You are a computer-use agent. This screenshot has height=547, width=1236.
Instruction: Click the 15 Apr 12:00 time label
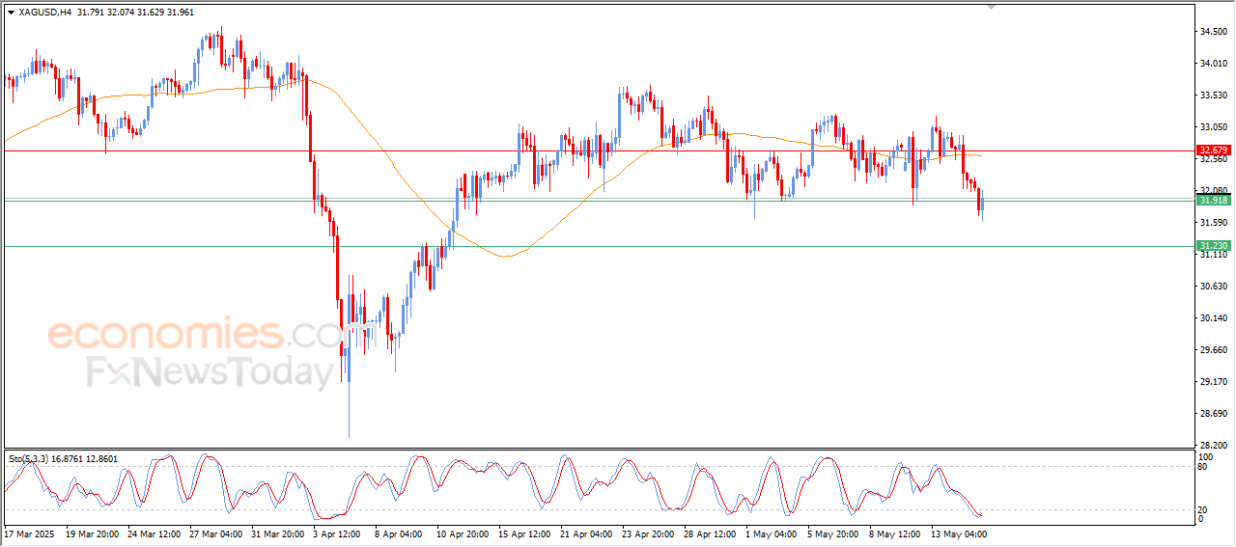(x=524, y=533)
